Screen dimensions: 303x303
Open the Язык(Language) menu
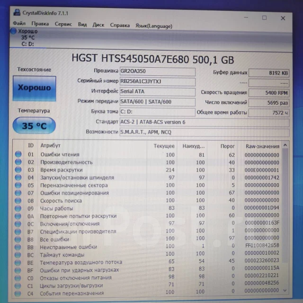coord(153,26)
